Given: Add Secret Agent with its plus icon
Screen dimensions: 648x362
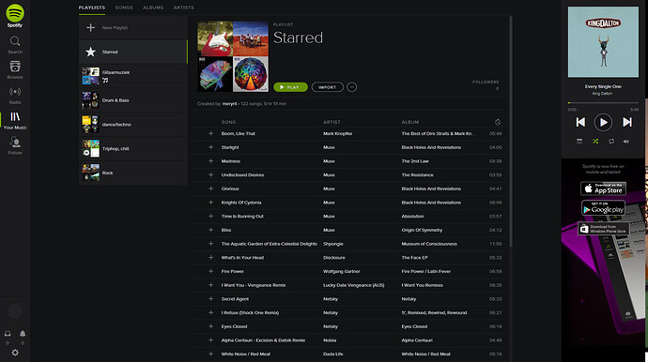Looking at the screenshot, I should 210,299.
